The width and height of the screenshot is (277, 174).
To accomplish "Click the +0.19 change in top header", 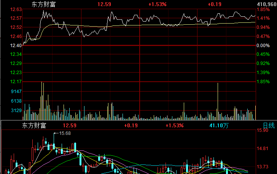I will 215,4.
